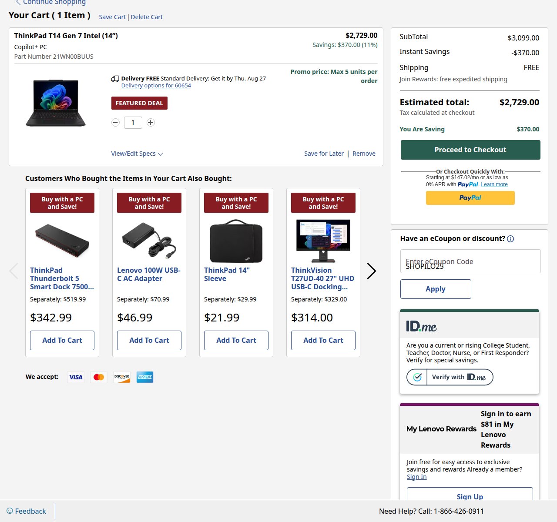The image size is (557, 522).
Task: Click the ThinkPad T14 Gen 7 title
Action: click(66, 36)
